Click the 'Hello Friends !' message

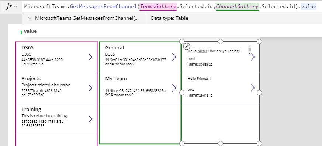(x=199, y=79)
